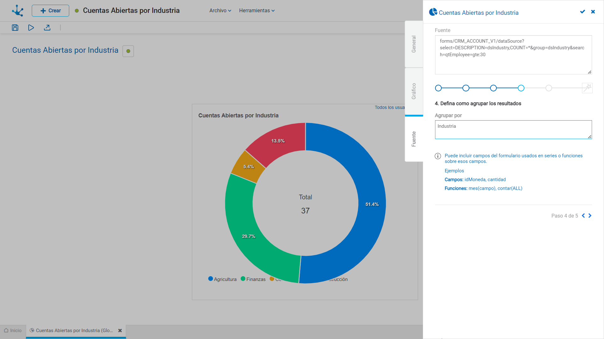Click the 'Paso 4 de 5' label
604x339 pixels.
click(x=565, y=216)
